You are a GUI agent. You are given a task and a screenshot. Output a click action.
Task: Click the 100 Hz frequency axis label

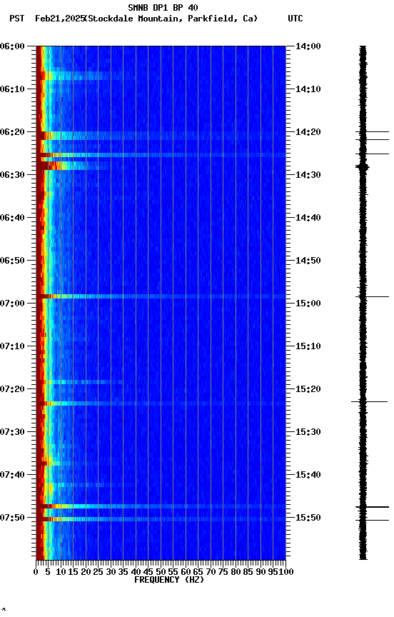tap(287, 572)
